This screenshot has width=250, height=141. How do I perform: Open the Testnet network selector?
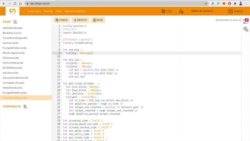pyautogui.click(x=238, y=11)
